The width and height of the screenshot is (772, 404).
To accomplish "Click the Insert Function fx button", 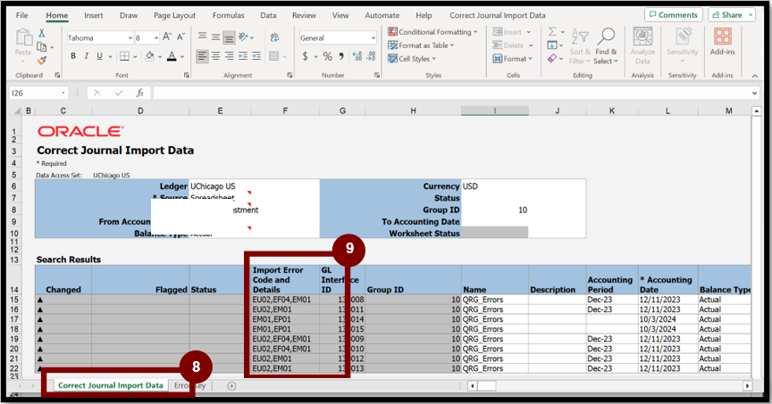I will 139,93.
